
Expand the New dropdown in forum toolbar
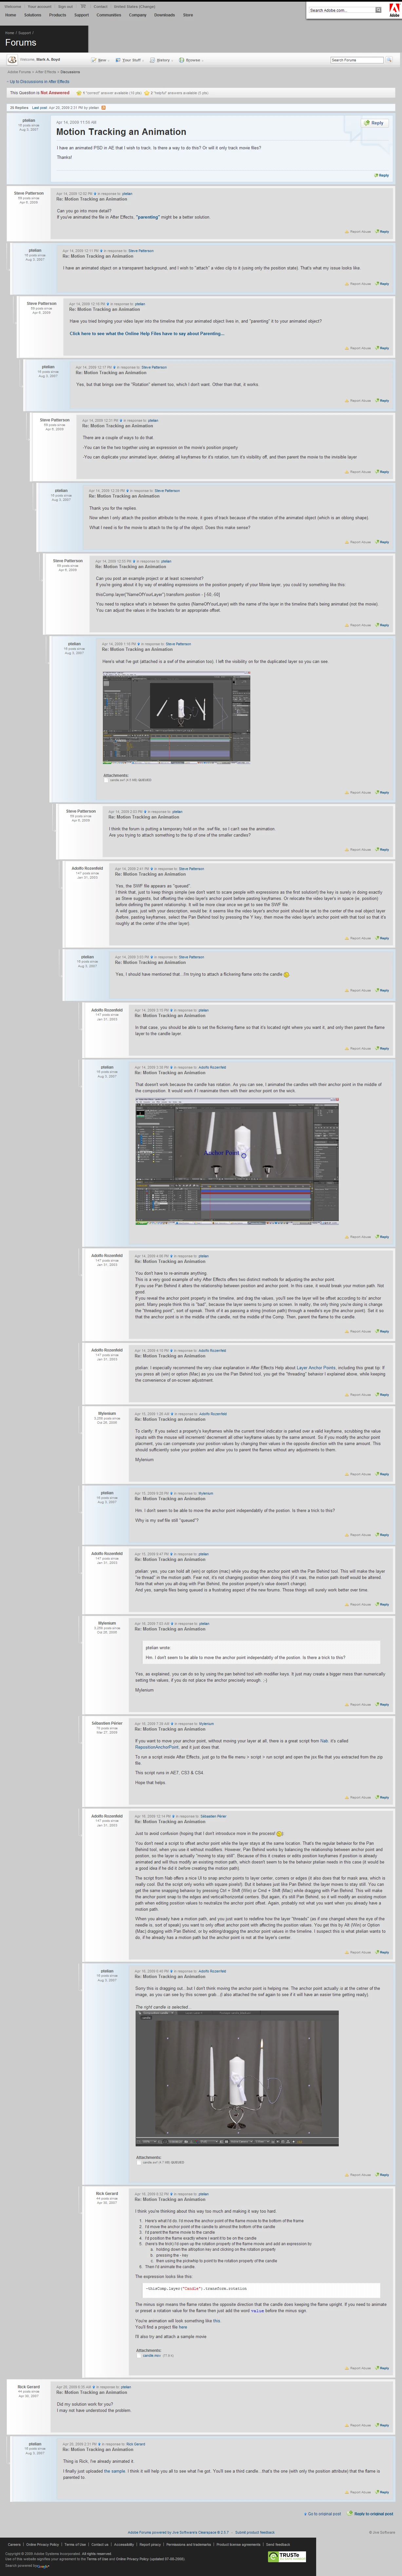pos(101,60)
